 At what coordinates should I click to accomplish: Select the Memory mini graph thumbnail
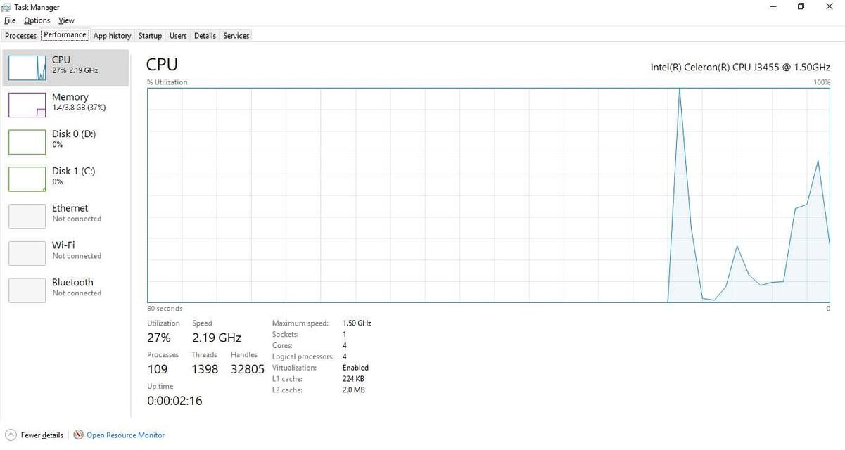click(x=27, y=104)
